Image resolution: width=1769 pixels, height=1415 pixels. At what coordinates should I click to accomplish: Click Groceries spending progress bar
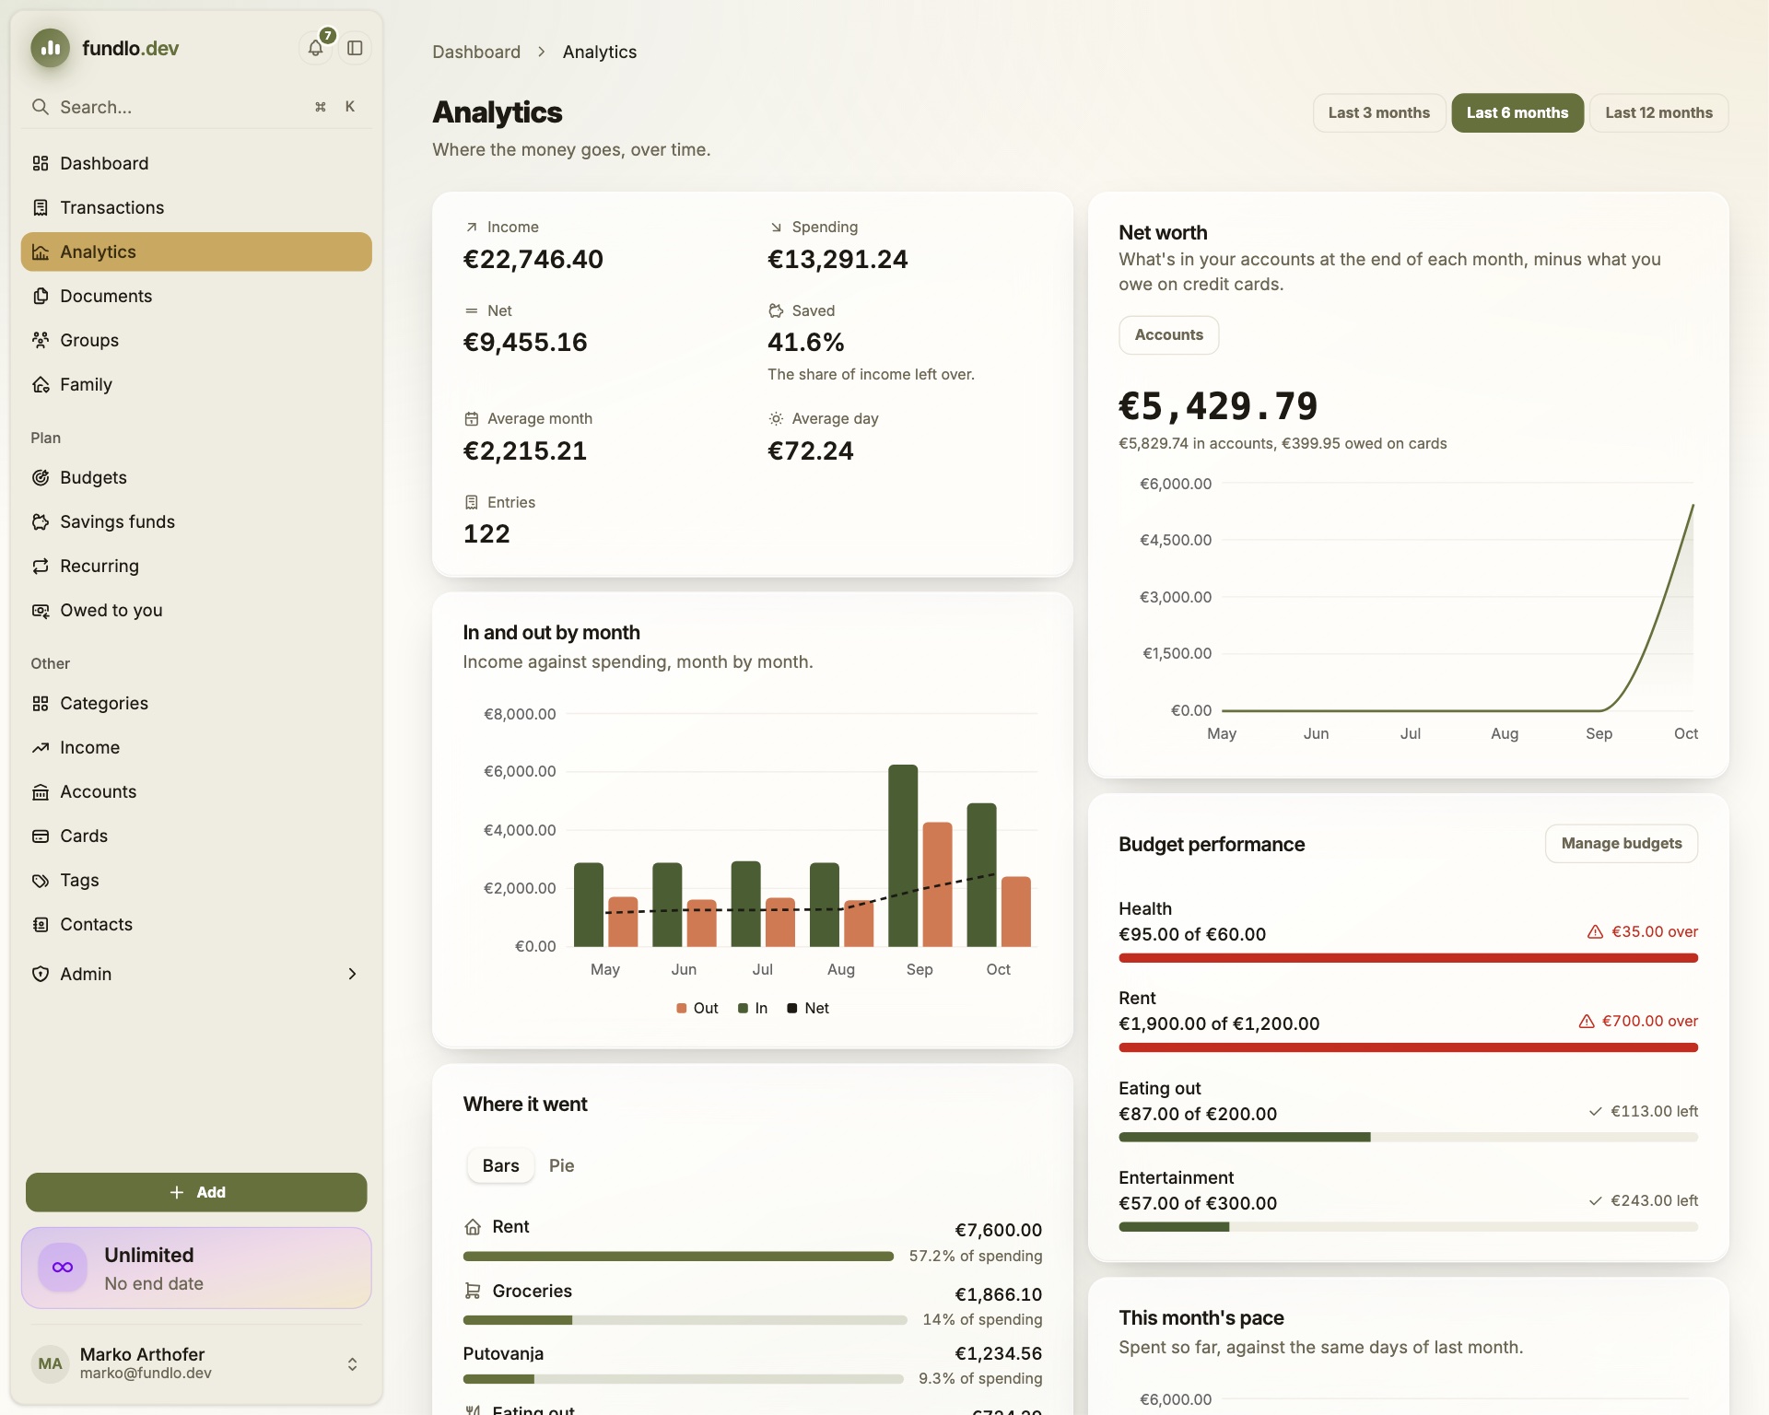point(685,1320)
